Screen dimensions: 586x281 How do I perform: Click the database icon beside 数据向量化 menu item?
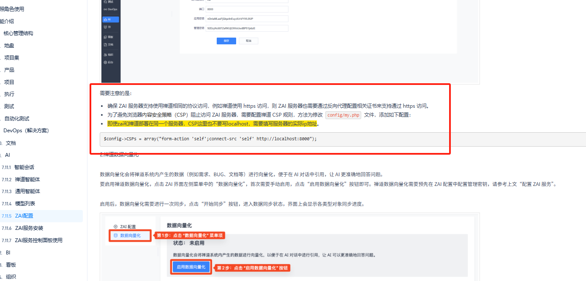(116, 235)
